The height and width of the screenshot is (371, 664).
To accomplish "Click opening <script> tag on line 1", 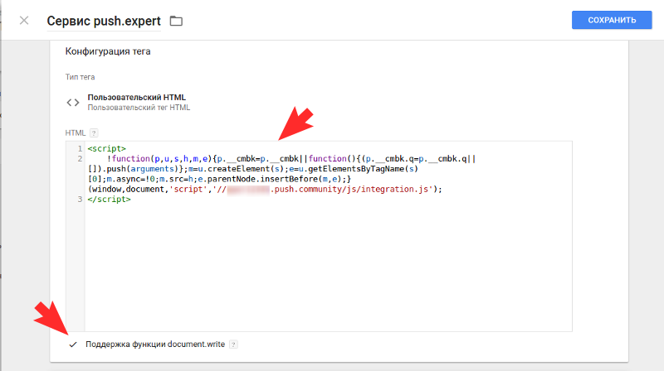I will 107,149.
